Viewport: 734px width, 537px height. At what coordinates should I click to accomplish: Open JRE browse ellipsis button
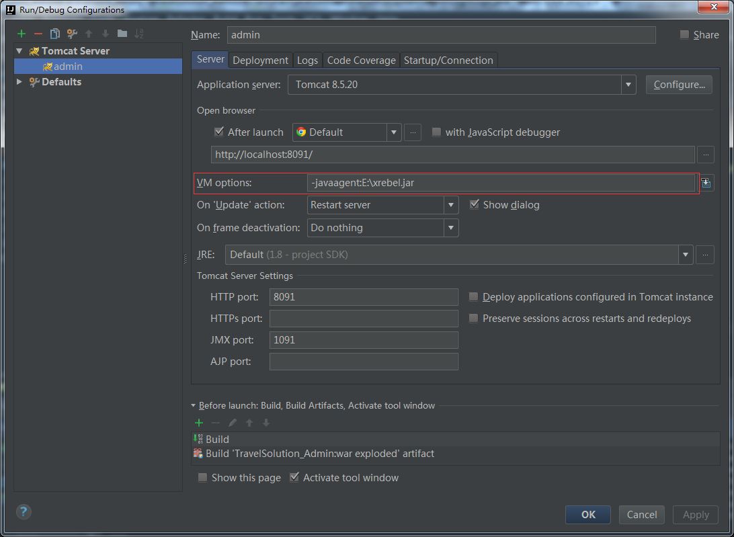704,255
